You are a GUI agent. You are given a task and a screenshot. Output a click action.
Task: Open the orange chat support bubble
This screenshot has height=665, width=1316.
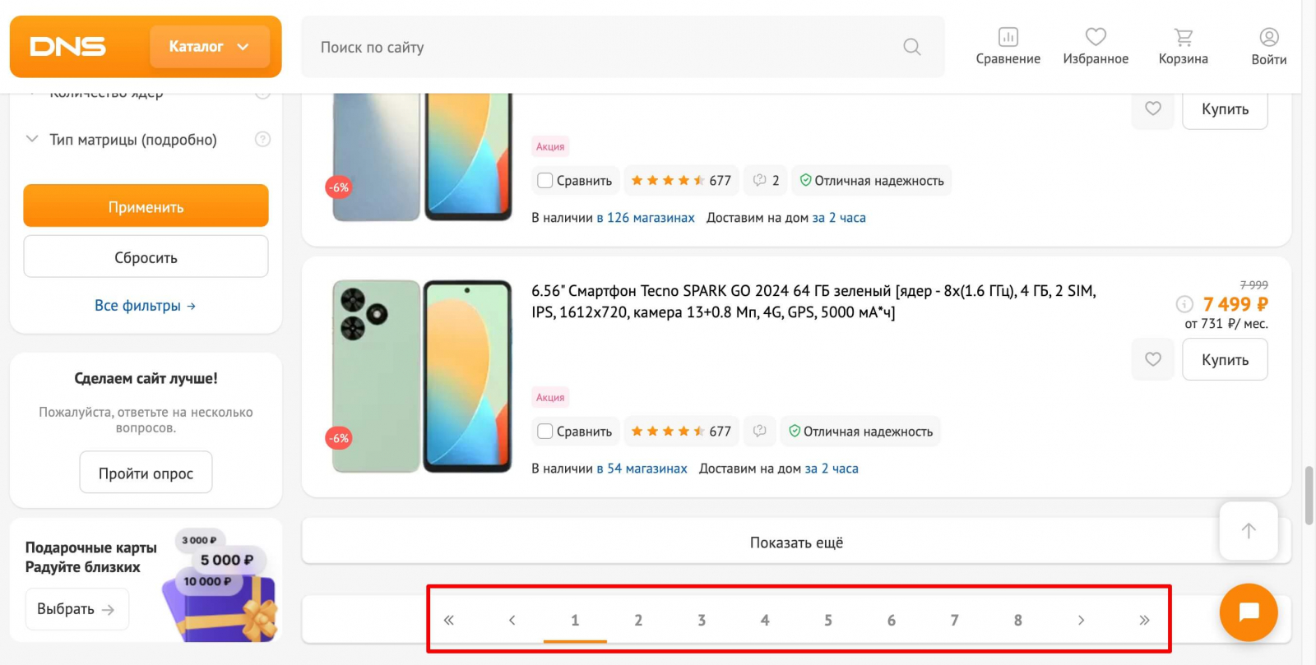coord(1249,612)
